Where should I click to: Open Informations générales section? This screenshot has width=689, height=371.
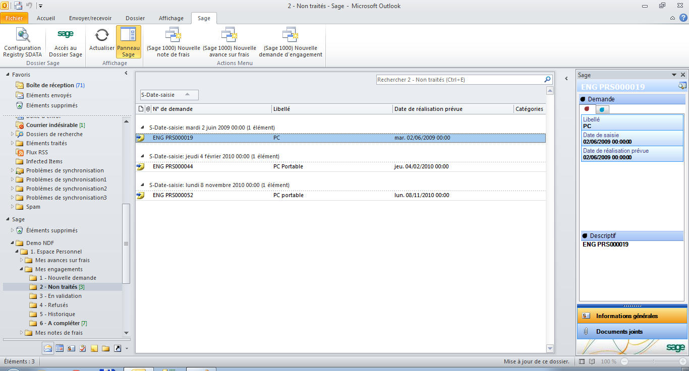[632, 316]
